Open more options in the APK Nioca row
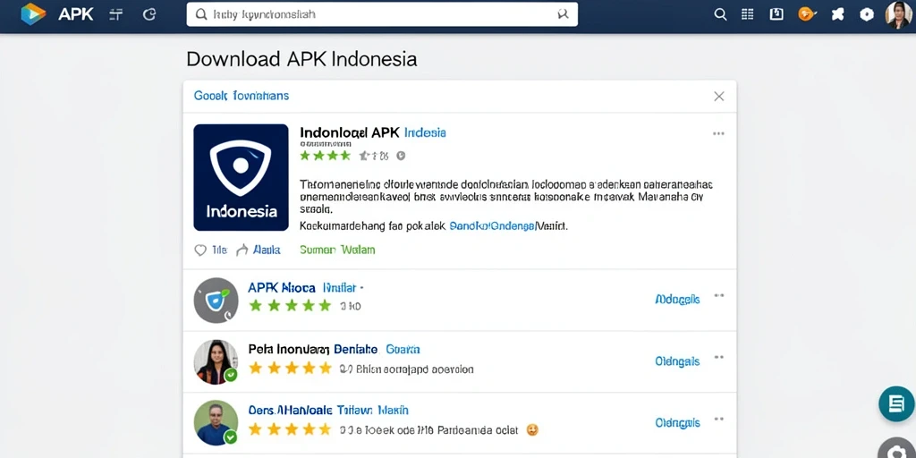This screenshot has height=458, width=916. click(x=719, y=295)
